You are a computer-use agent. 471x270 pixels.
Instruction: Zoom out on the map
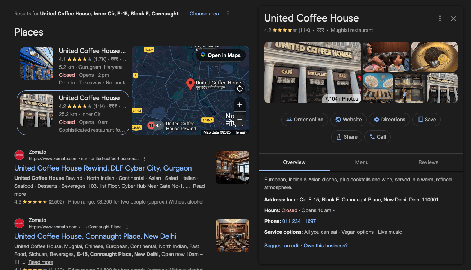coord(240,118)
